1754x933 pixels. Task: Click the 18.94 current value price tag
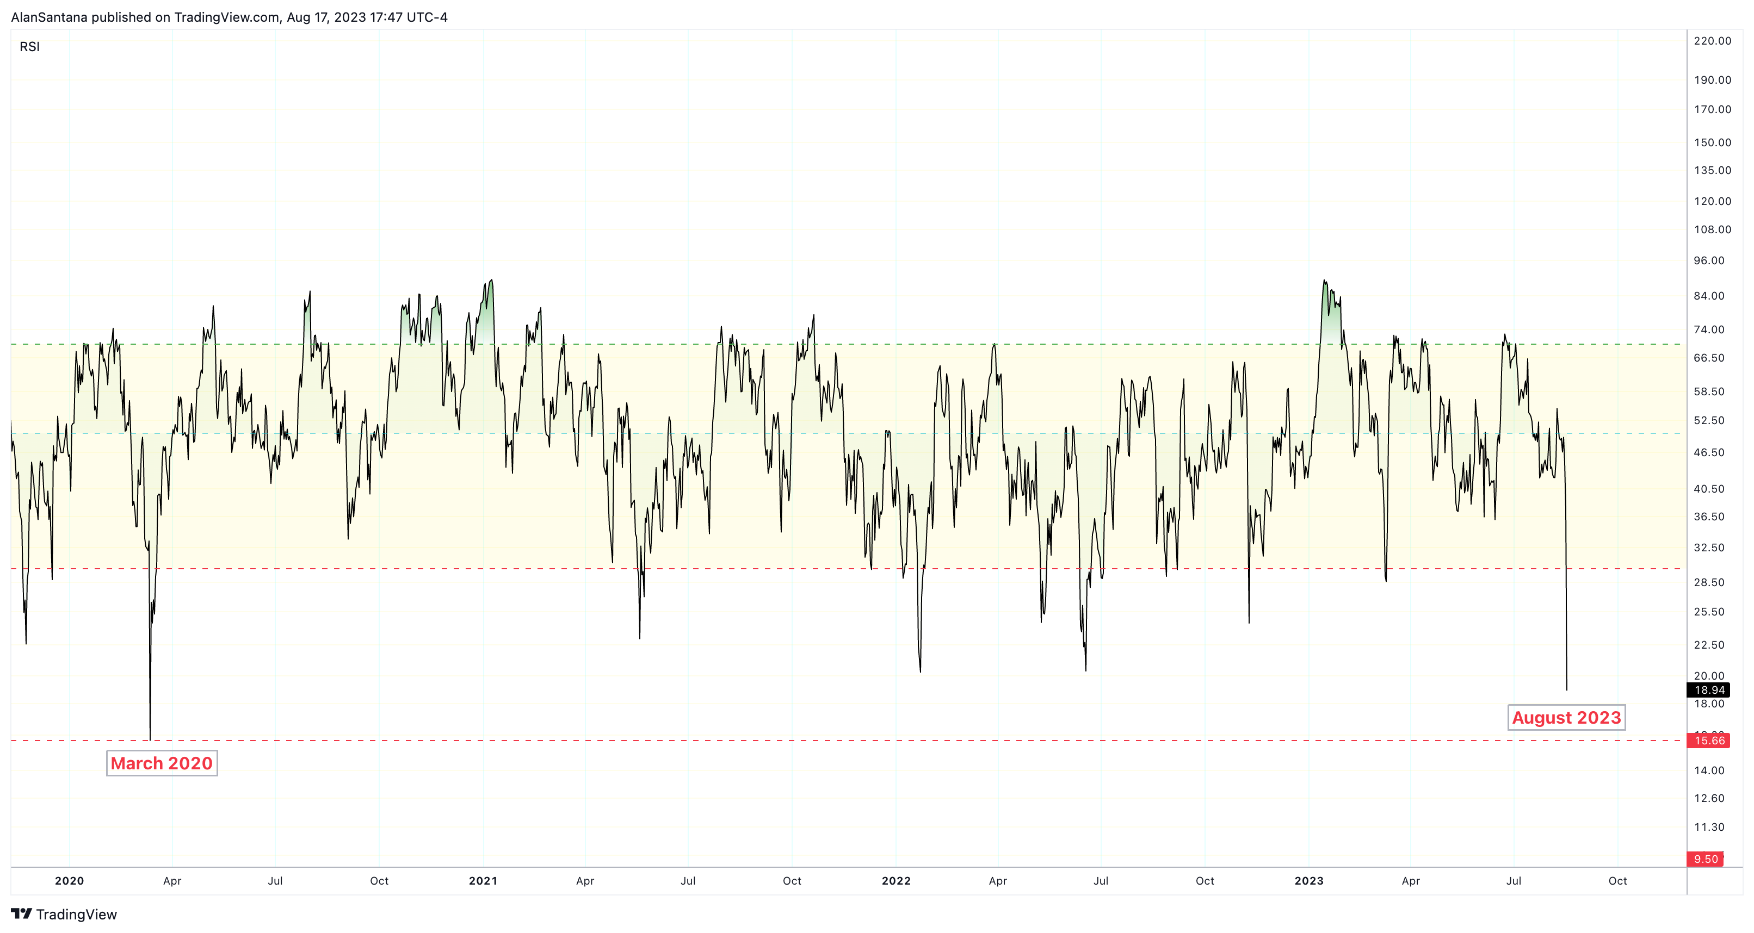click(1708, 690)
